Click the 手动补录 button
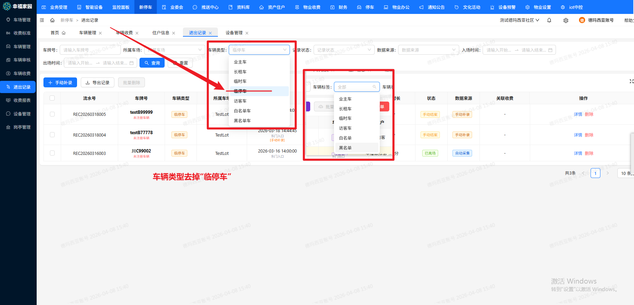Viewport: 634px width, 305px height. point(60,83)
